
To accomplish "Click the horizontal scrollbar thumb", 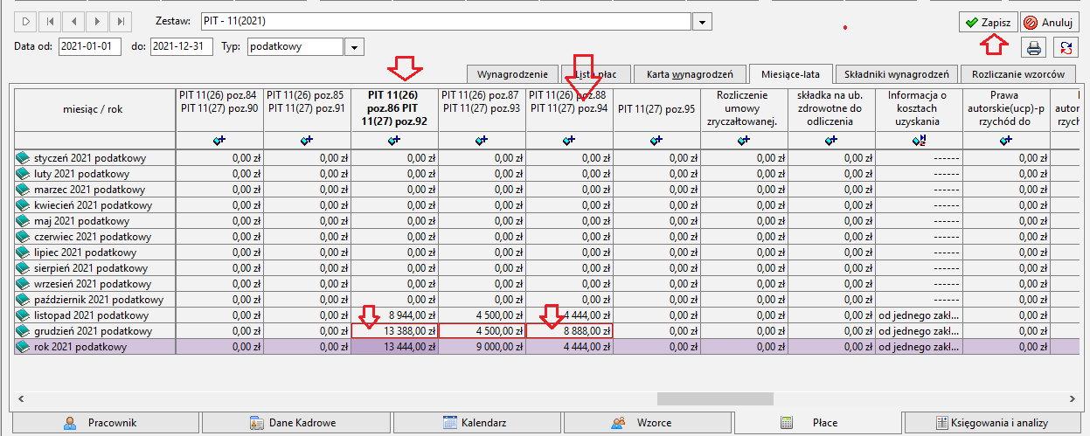I will (x=715, y=398).
